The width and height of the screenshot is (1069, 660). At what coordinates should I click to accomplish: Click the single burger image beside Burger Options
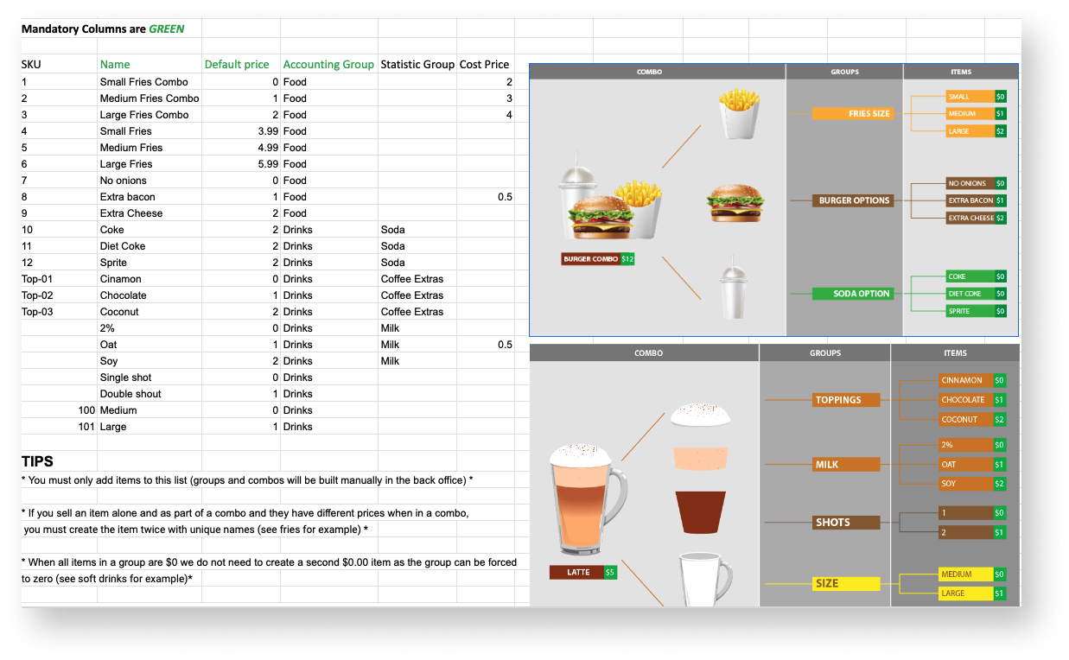pyautogui.click(x=734, y=201)
